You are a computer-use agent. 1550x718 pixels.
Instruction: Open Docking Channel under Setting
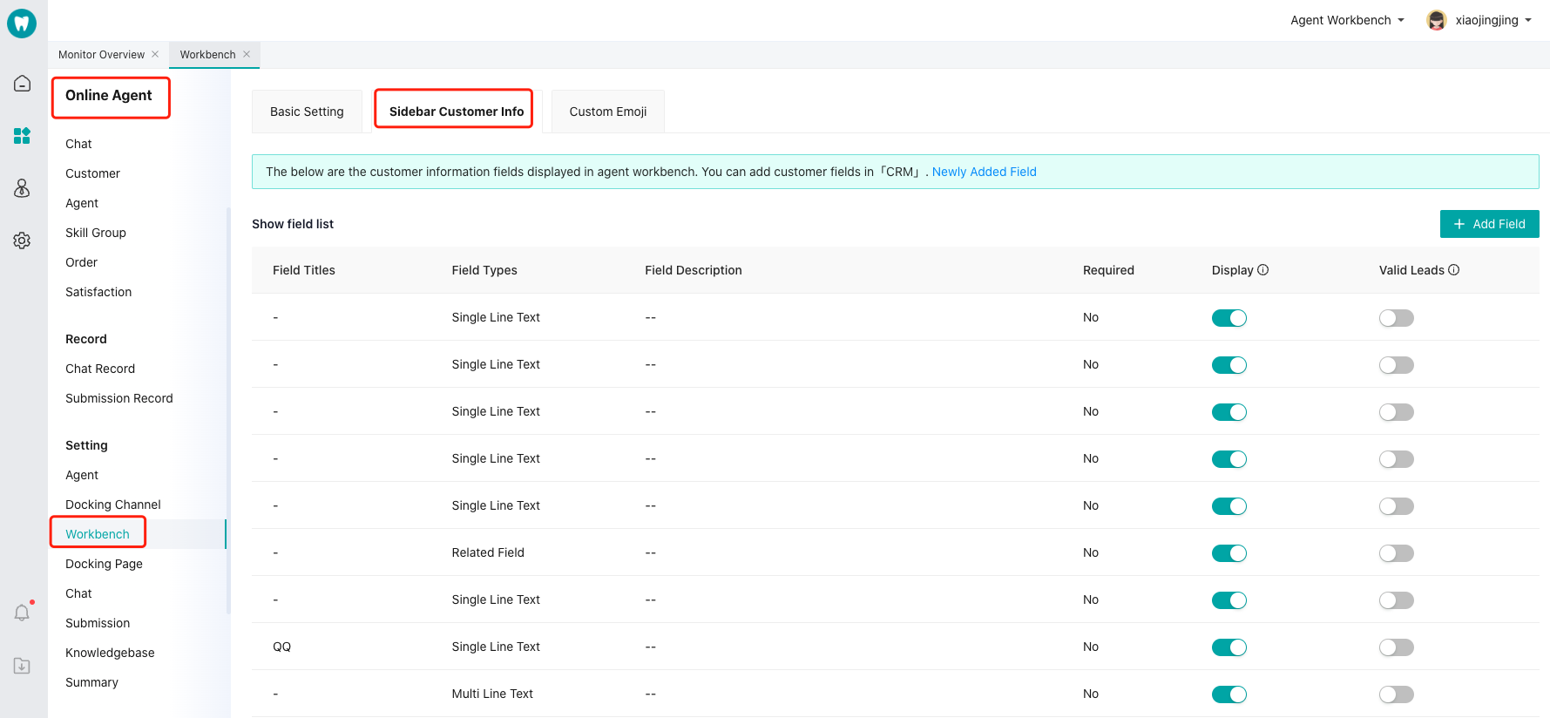click(x=113, y=505)
